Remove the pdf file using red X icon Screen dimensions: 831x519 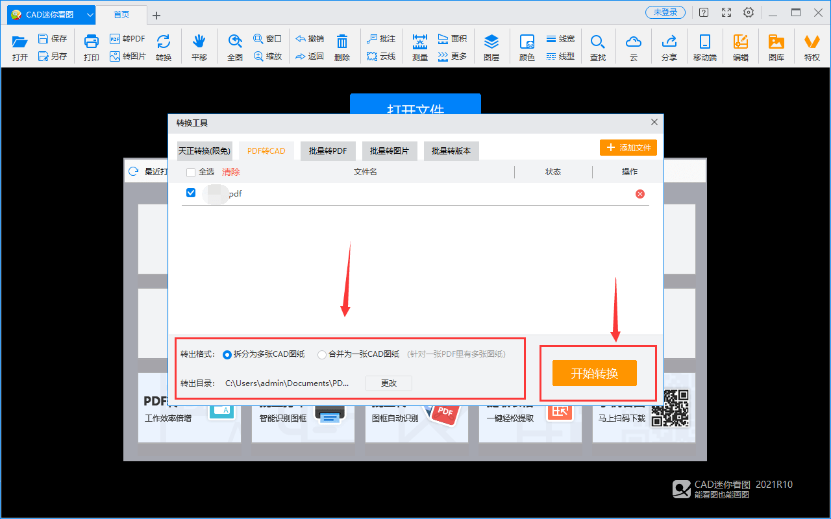[x=640, y=194]
